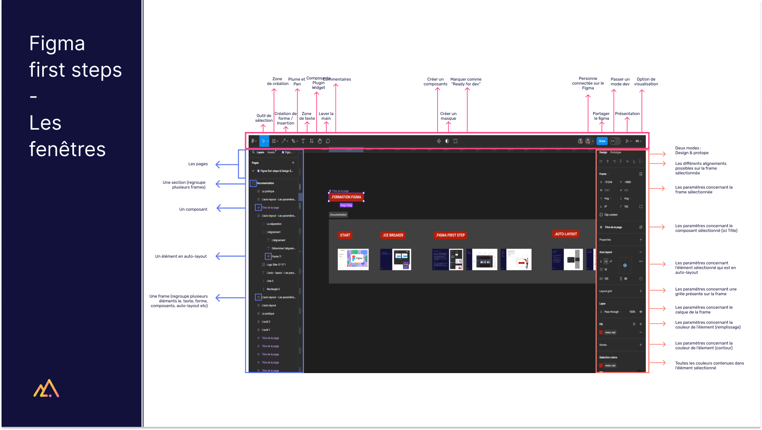Toggle layer visibility eye icon

click(x=641, y=312)
